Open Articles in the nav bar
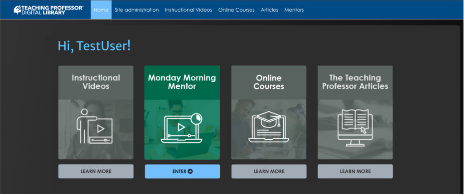The height and width of the screenshot is (194, 464). pyautogui.click(x=269, y=10)
